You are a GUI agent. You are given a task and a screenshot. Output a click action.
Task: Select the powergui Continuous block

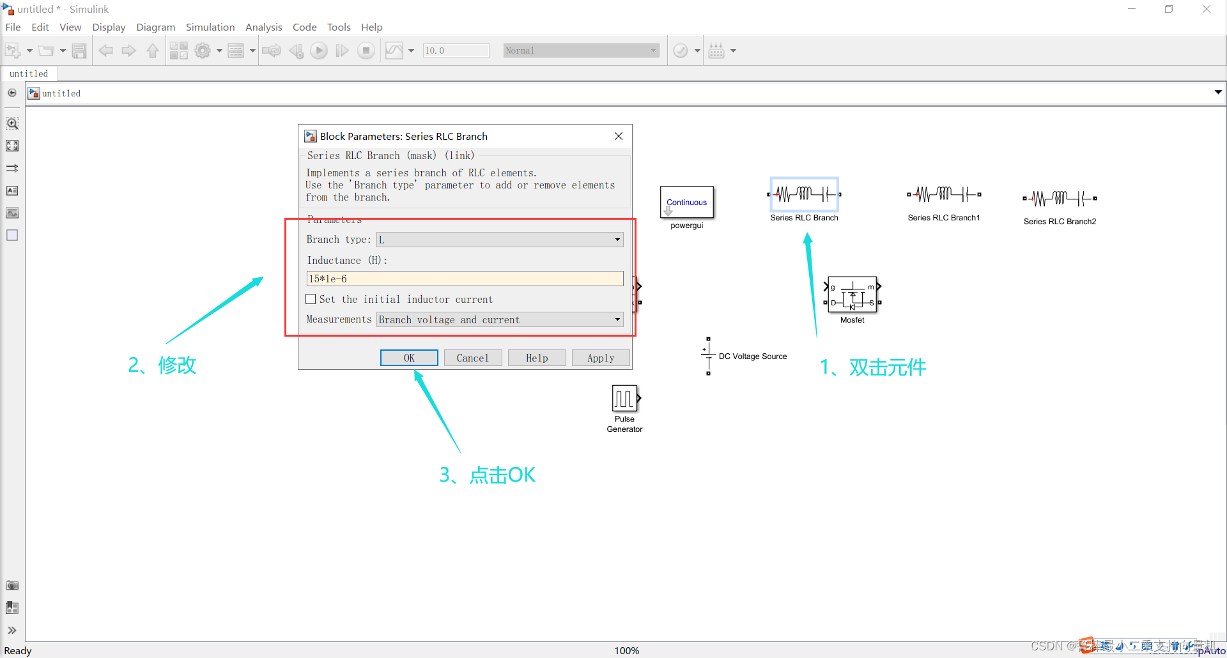pyautogui.click(x=687, y=202)
